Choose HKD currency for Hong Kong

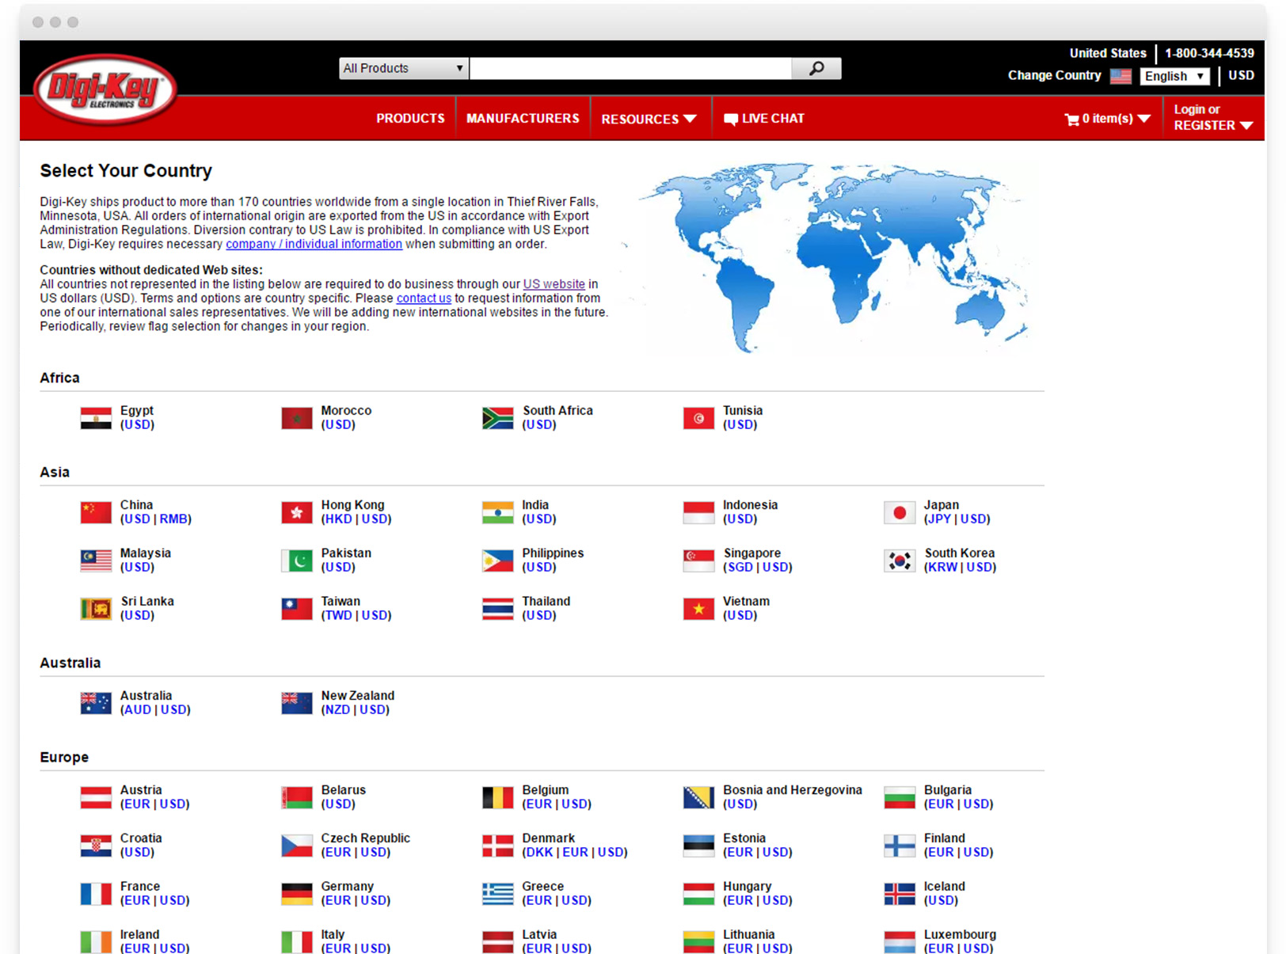[338, 519]
